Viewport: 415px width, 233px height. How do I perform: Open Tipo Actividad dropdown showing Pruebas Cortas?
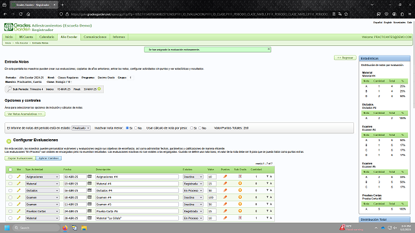click(42, 211)
